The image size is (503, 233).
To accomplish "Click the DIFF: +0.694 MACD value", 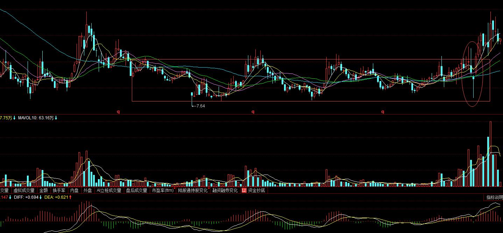I will (x=26, y=198).
